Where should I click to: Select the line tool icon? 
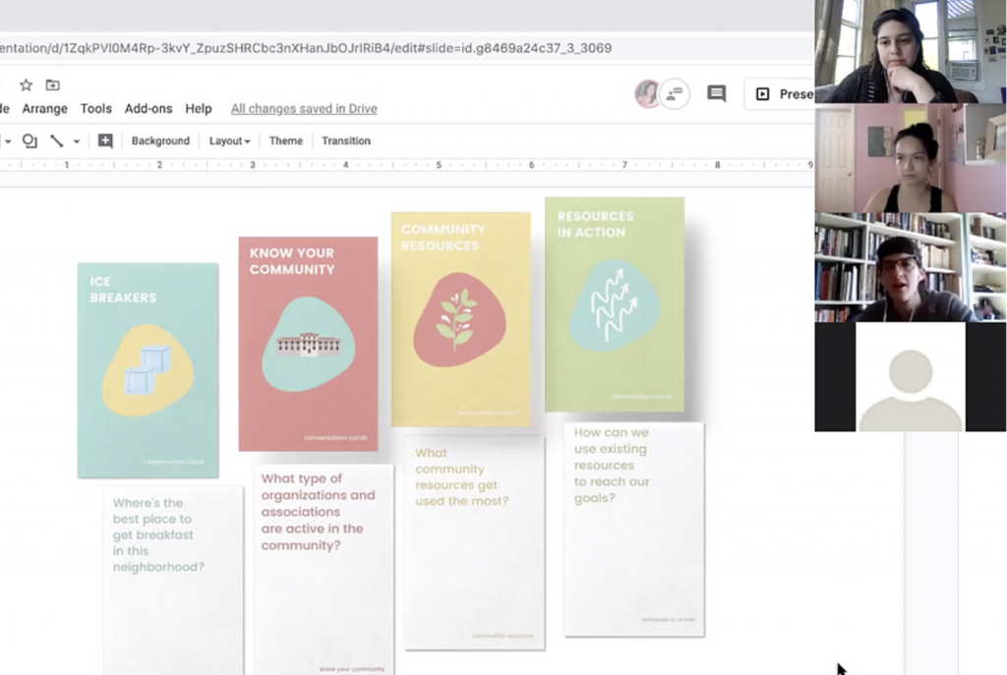57,141
